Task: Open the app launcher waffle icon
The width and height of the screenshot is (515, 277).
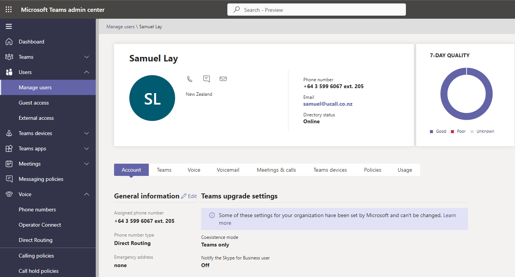Action: tap(8, 10)
